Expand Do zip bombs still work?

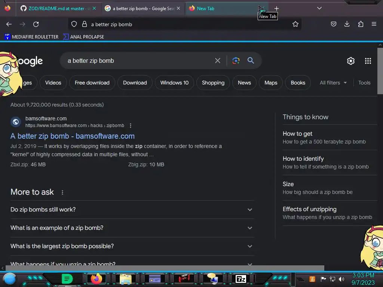pos(132,209)
